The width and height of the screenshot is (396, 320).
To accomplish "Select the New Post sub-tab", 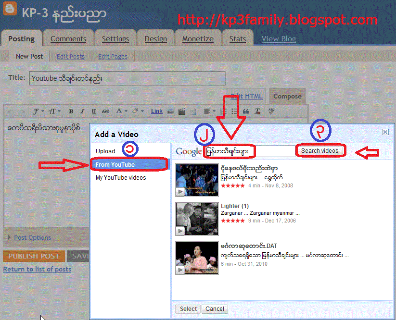I will click(x=29, y=56).
